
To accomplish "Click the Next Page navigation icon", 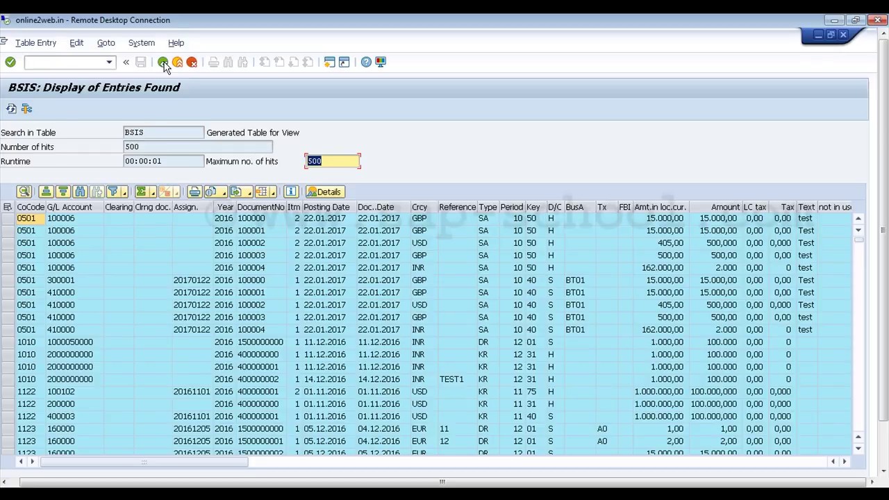I will (x=294, y=62).
